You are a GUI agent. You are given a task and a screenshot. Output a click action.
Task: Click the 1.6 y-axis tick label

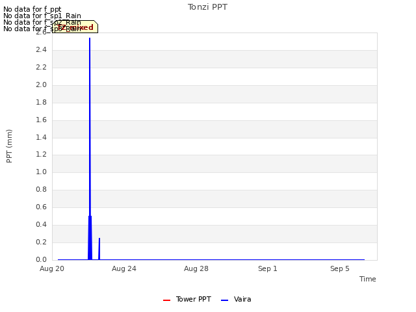point(41,120)
